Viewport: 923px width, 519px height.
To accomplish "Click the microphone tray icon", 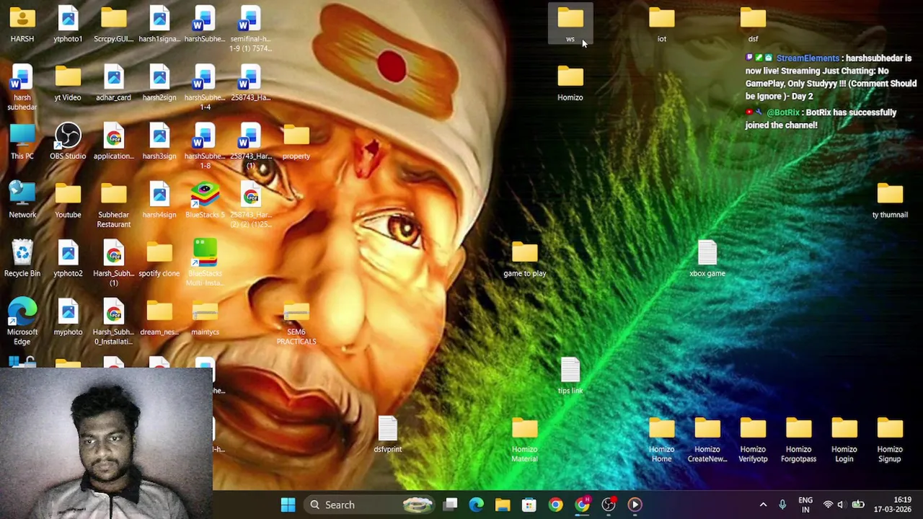I will pyautogui.click(x=782, y=505).
